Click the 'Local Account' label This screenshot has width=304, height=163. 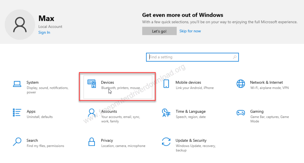click(50, 26)
